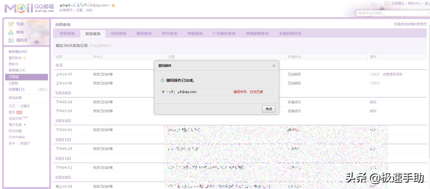Switch to 其他邮箱查询 tab
This screenshot has height=189, width=430.
[257, 33]
